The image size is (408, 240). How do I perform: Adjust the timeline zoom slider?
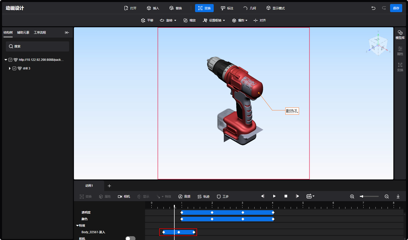(362, 196)
